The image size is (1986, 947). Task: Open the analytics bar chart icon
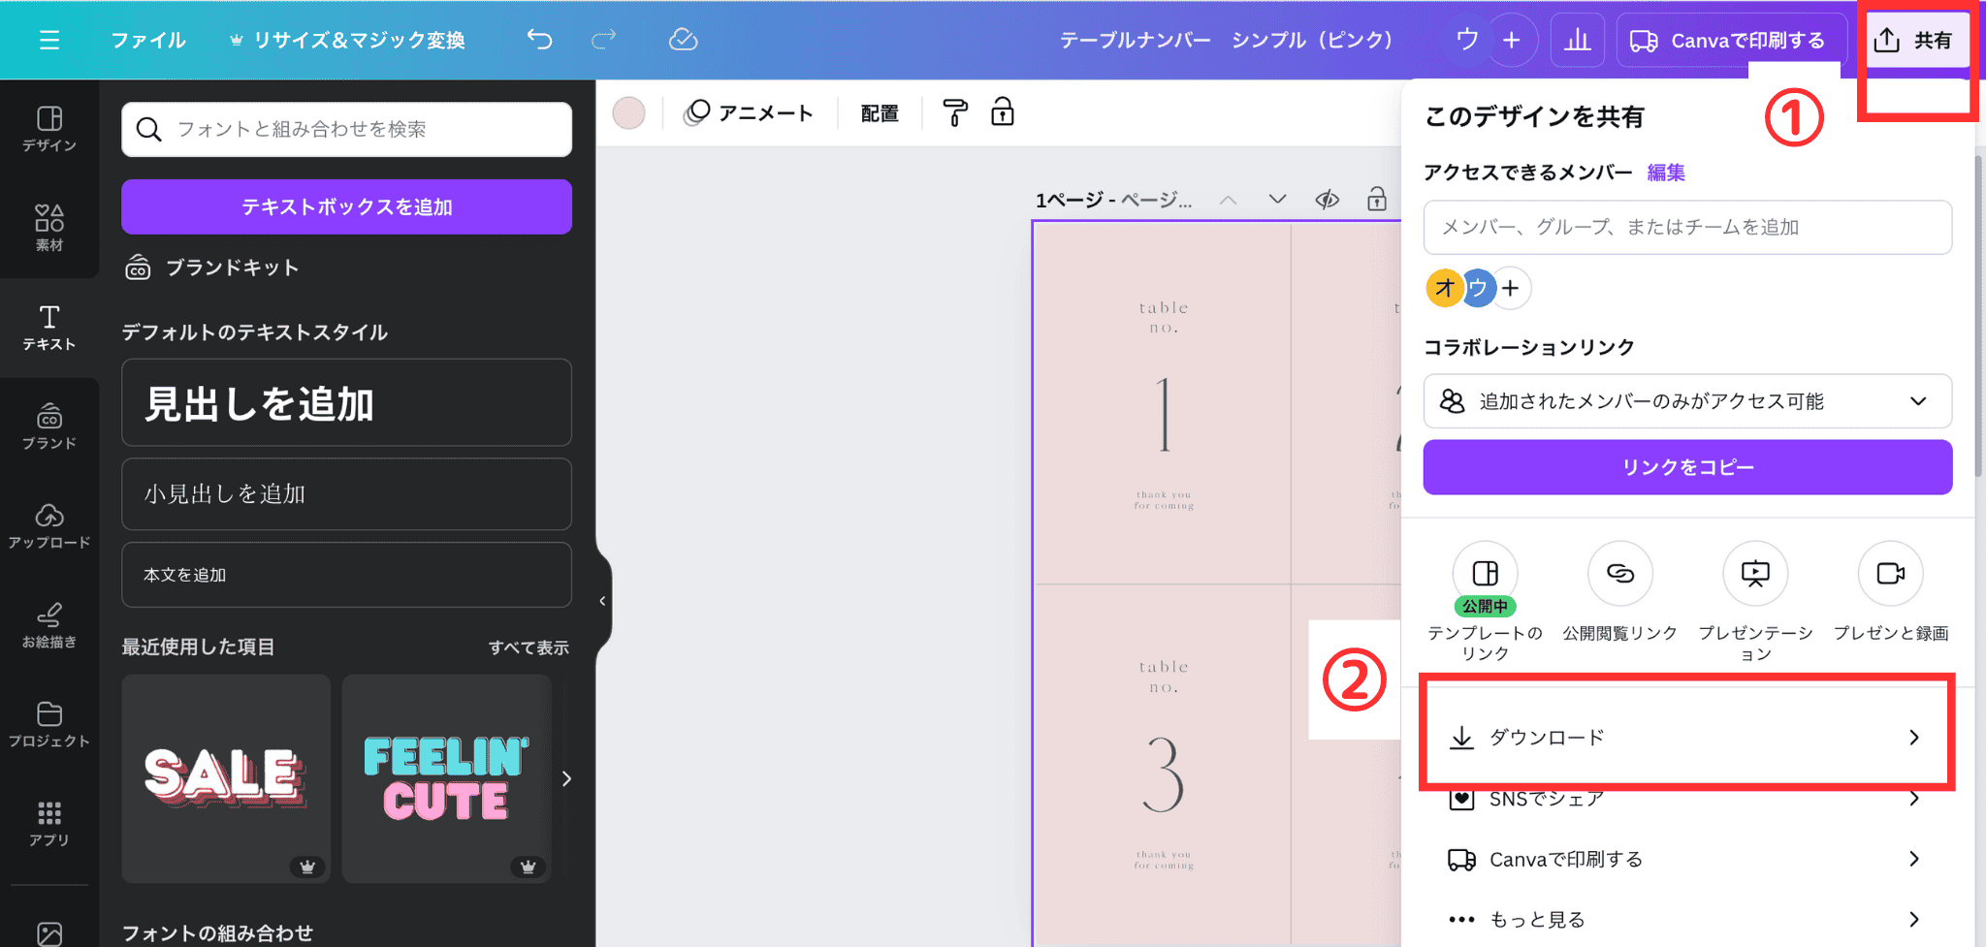[1577, 40]
